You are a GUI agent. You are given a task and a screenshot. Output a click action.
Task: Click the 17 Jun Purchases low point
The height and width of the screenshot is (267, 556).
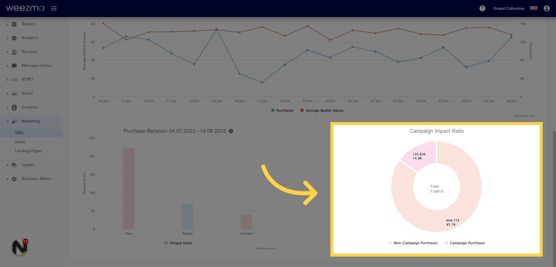262,82
